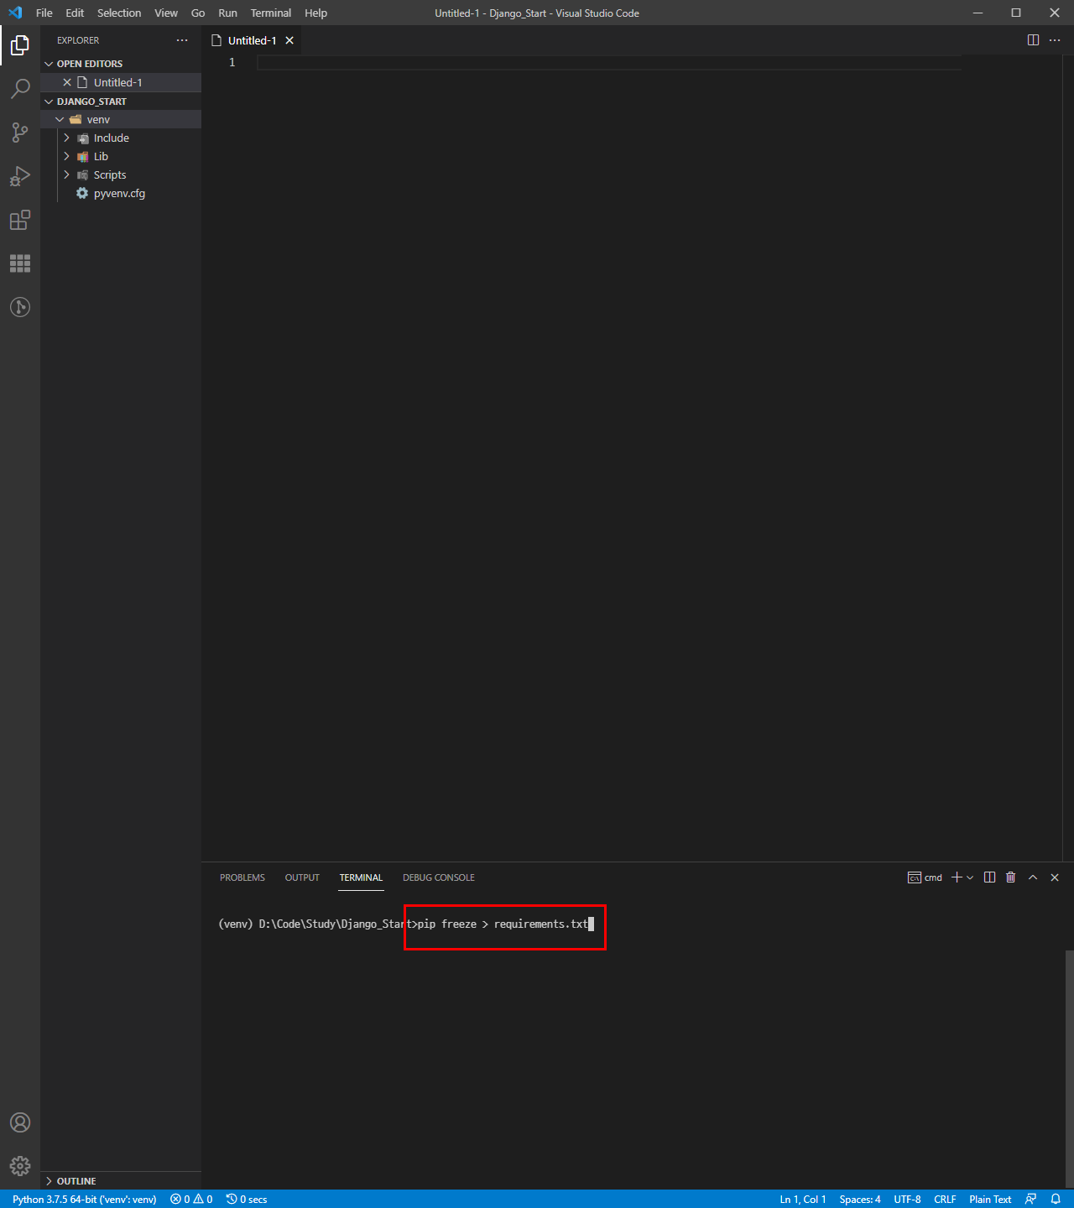This screenshot has height=1208, width=1074.
Task: Add a new terminal with plus icon
Action: pyautogui.click(x=957, y=877)
